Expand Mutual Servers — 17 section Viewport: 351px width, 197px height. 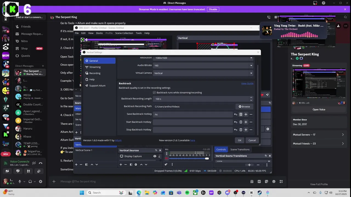(x=319, y=135)
